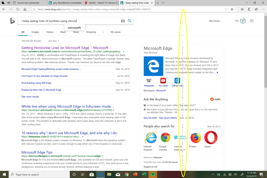The height and width of the screenshot is (178, 267).
Task: Select the microsoft autocomplete suggestion
Action: pos(74,28)
